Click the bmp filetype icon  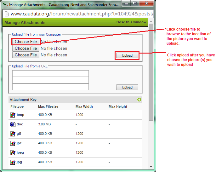pos(13,115)
